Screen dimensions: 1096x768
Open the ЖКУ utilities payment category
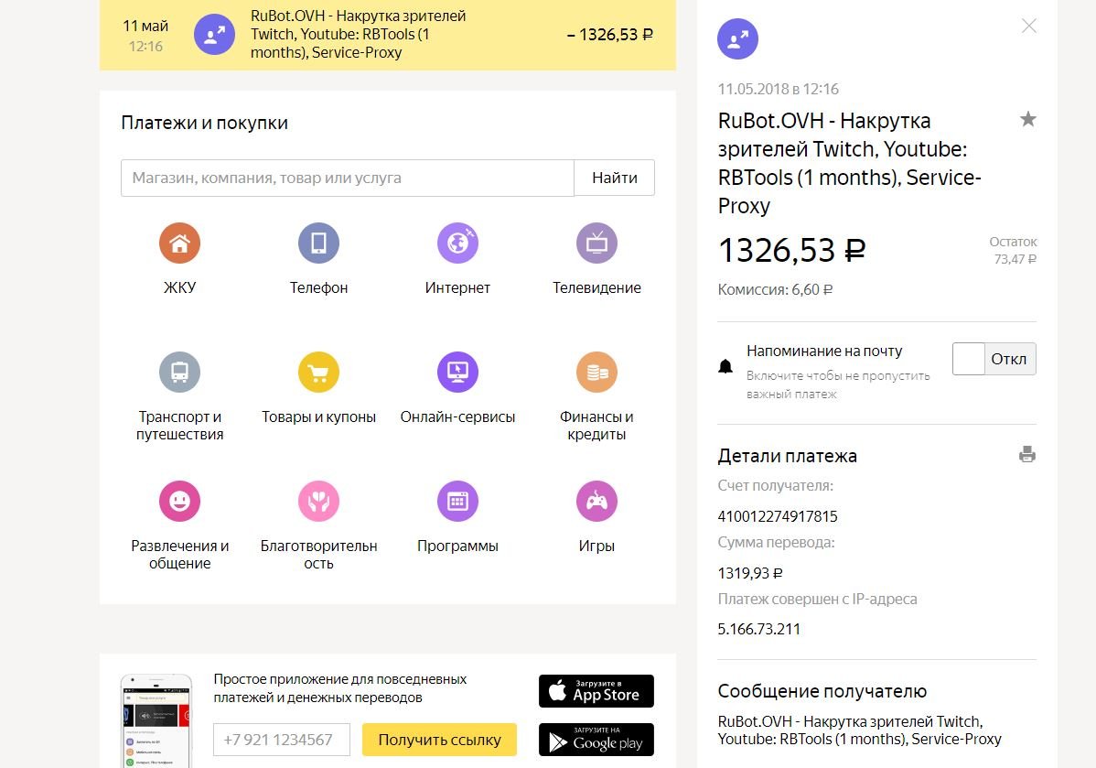179,243
